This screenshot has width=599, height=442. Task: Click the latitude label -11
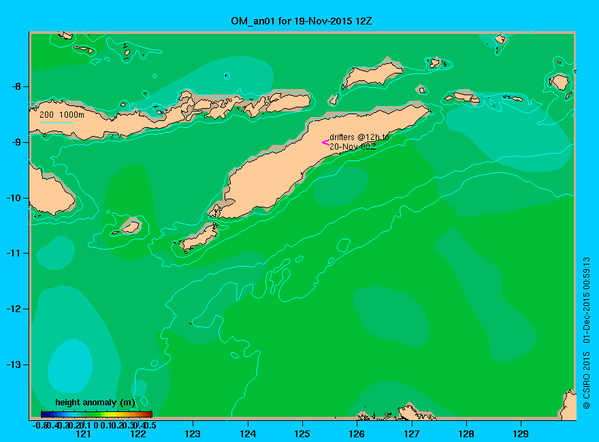coord(14,253)
